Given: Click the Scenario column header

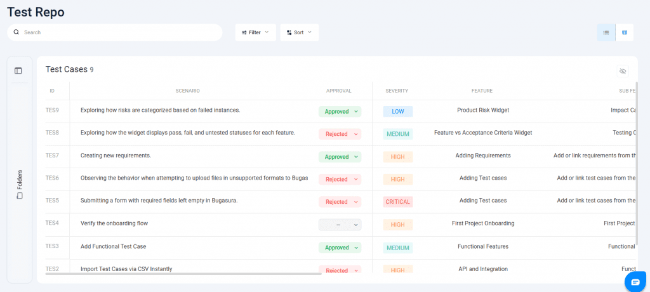Looking at the screenshot, I should (x=187, y=91).
